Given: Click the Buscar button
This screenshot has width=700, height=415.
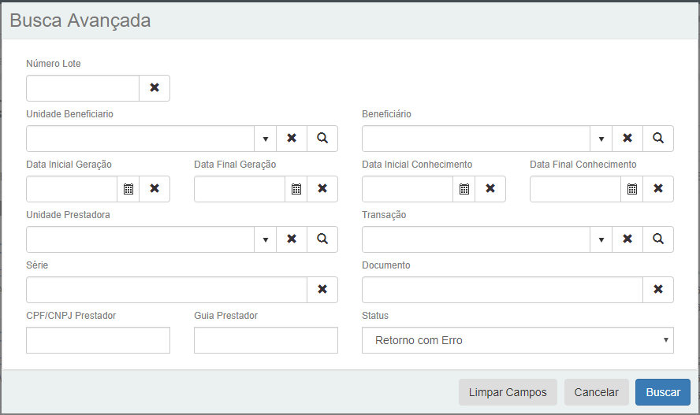Looking at the screenshot, I should pyautogui.click(x=662, y=392).
